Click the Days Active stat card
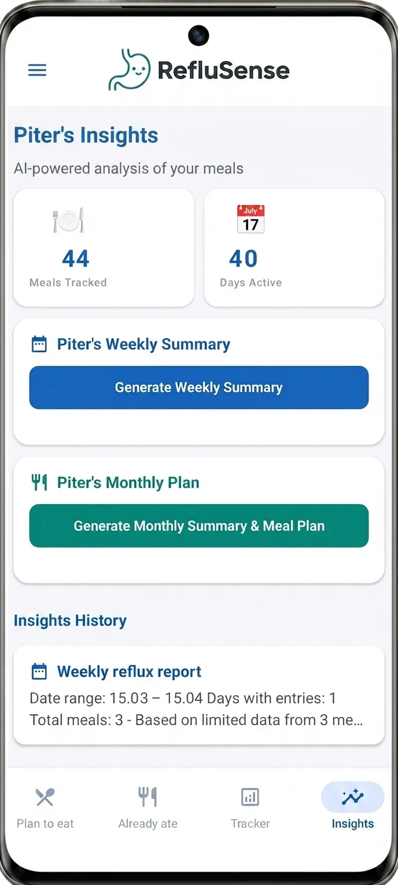This screenshot has width=398, height=885. [294, 247]
